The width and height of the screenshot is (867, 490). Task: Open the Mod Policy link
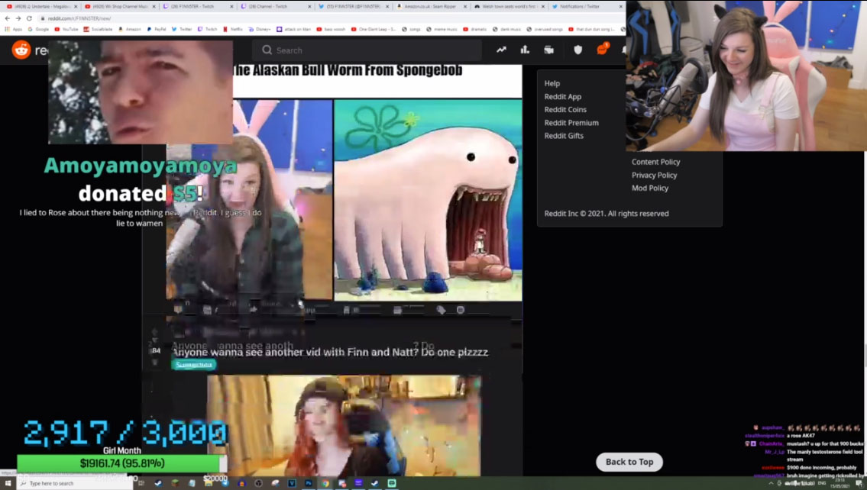point(650,188)
